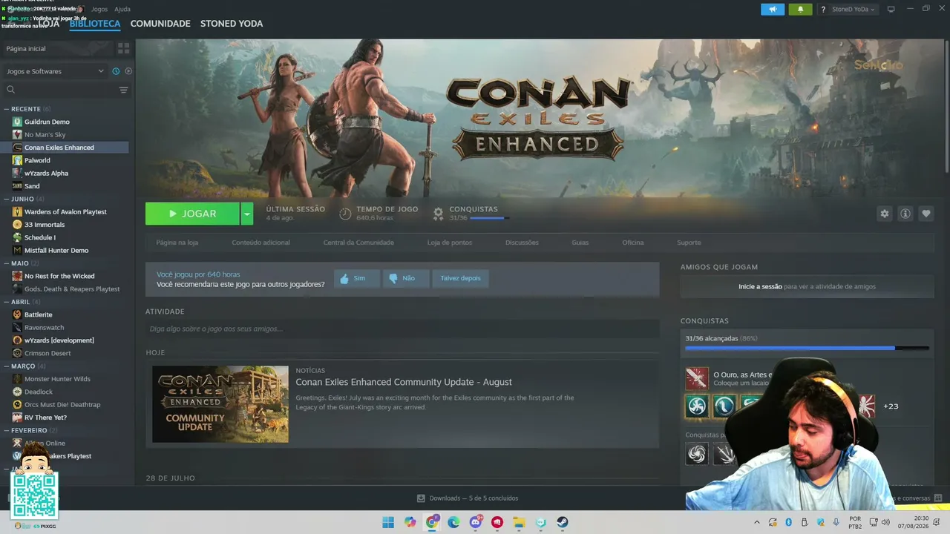Switch to library grid view icon

tap(123, 48)
